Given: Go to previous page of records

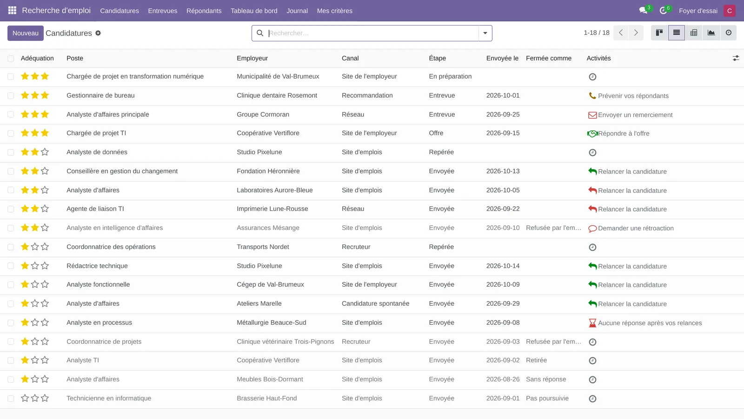Looking at the screenshot, I should pos(621,33).
